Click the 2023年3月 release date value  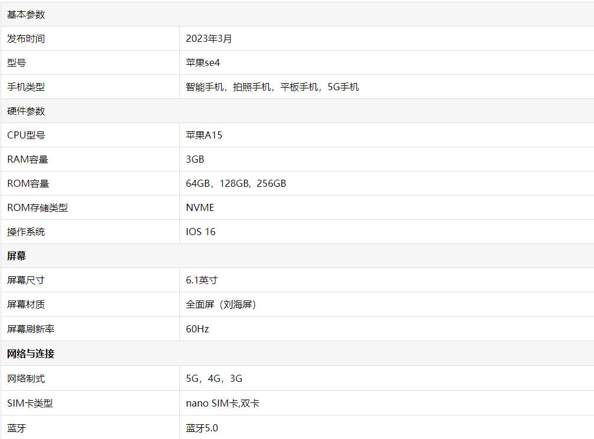tap(209, 39)
